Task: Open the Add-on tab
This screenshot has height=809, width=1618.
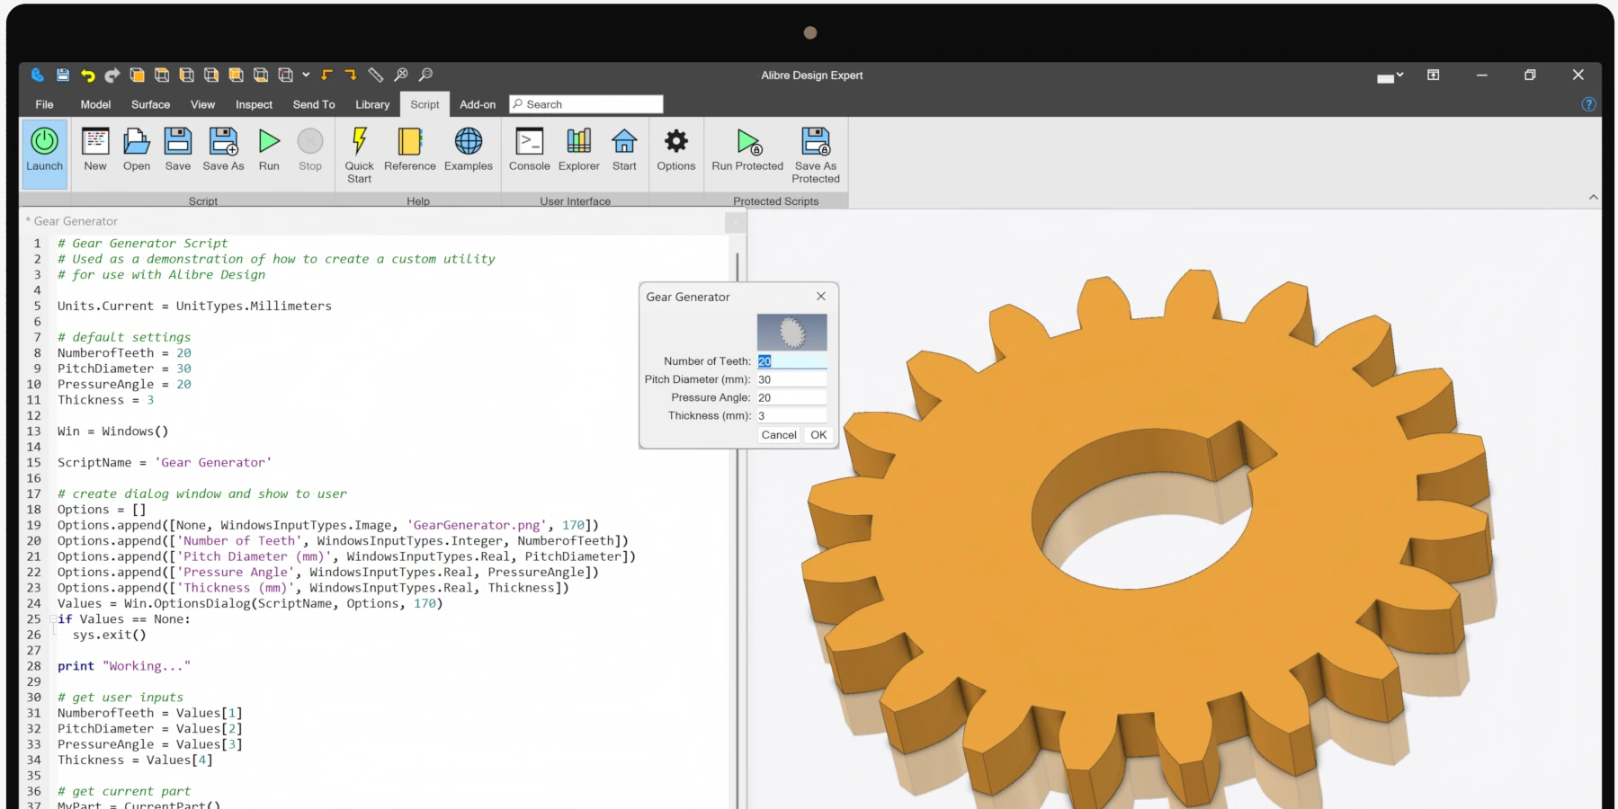Action: 478,104
